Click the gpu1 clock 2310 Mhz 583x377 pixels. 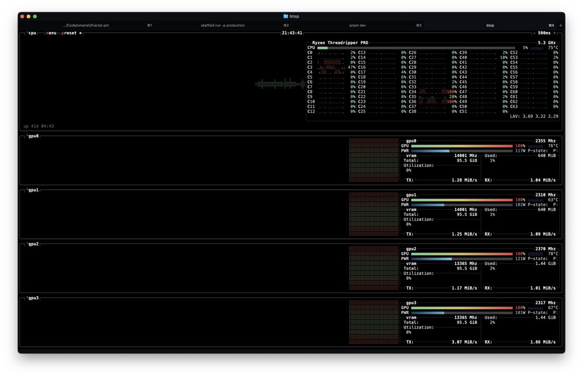pyautogui.click(x=547, y=195)
